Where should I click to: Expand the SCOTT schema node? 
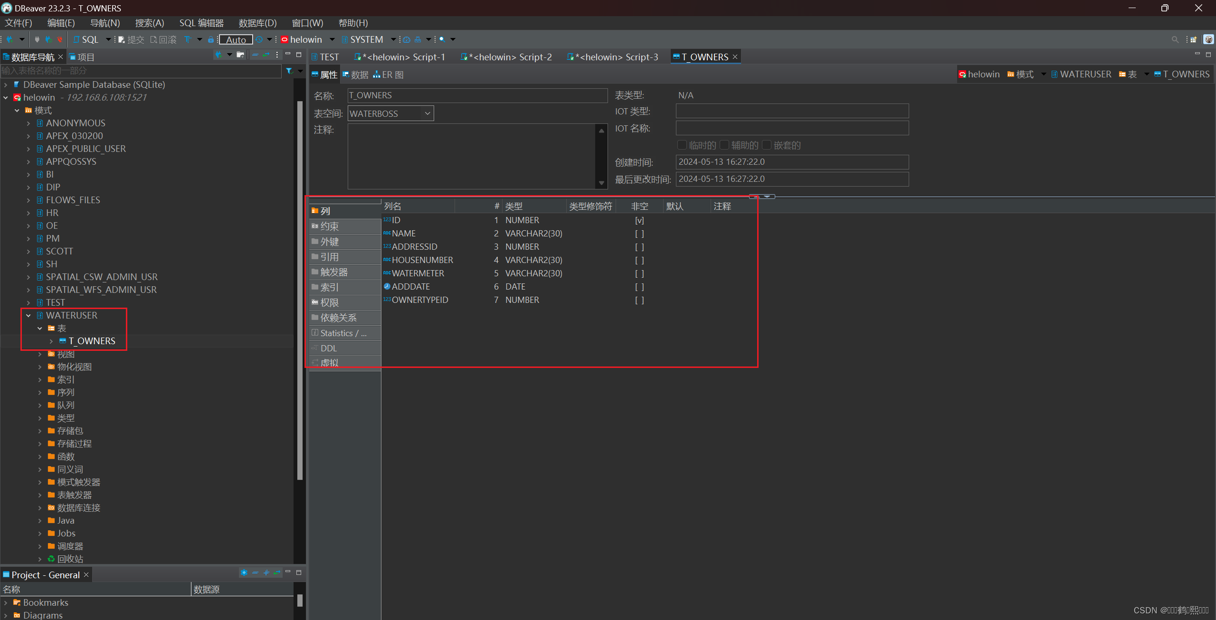click(28, 251)
